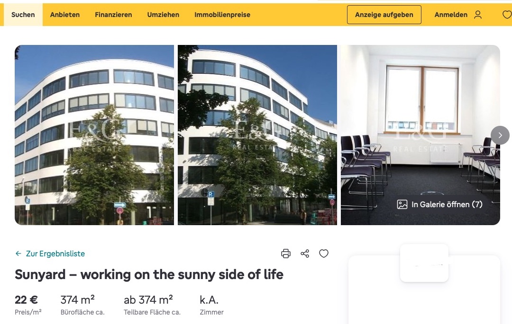
Task: Open the second building photo with trees
Action: coord(257,135)
